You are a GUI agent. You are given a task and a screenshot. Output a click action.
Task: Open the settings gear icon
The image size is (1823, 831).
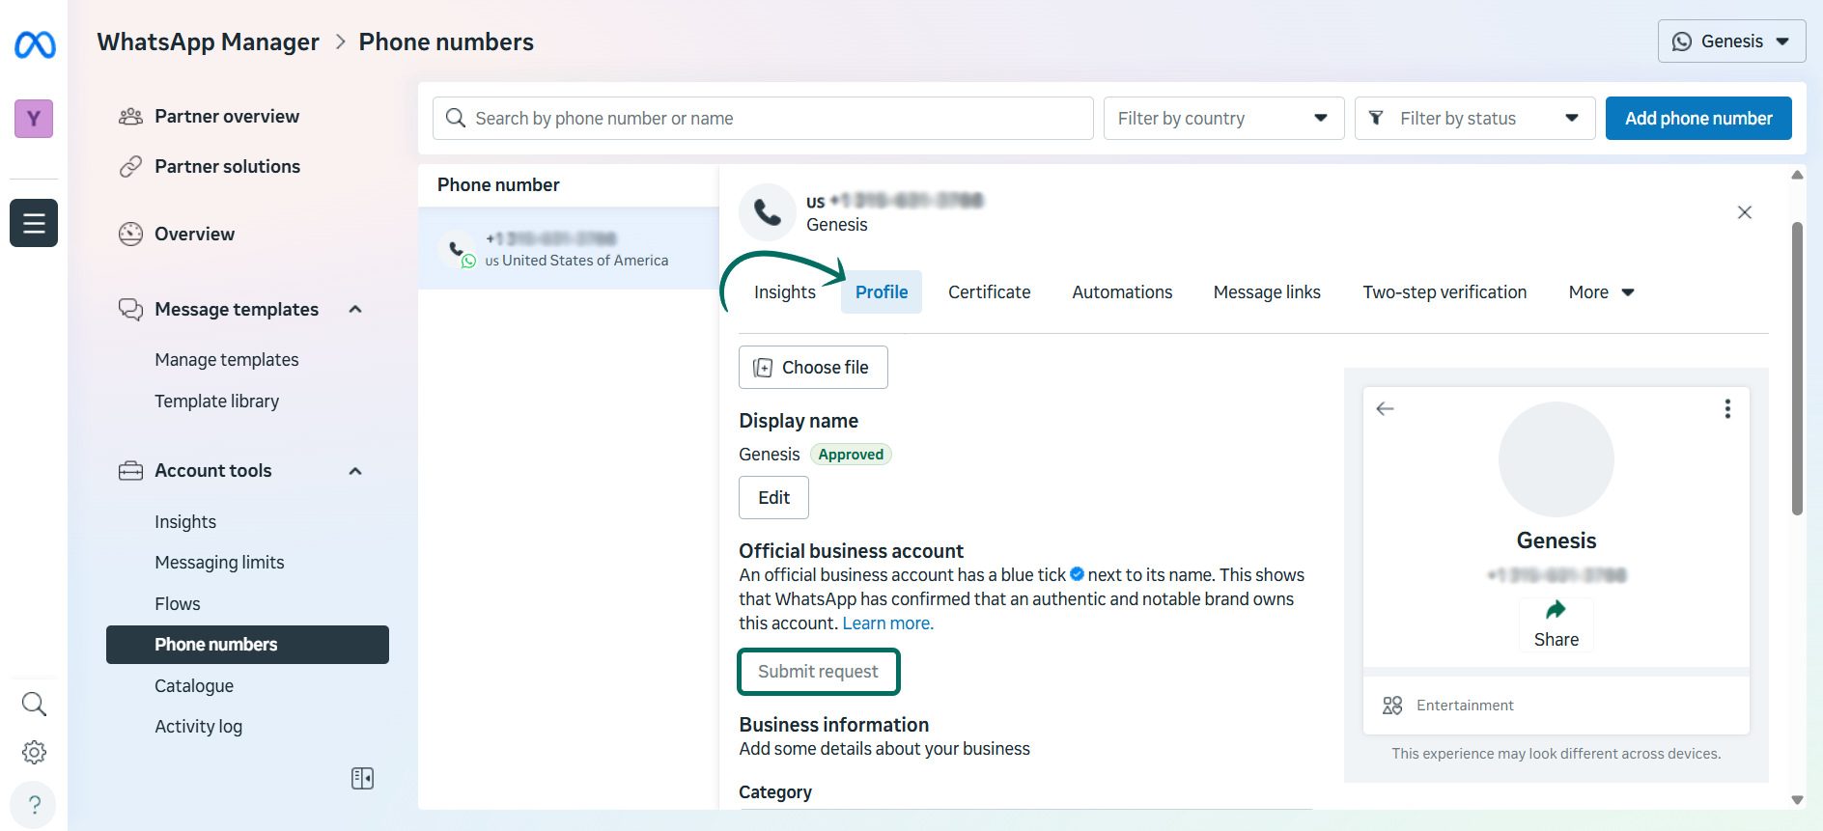(x=34, y=752)
